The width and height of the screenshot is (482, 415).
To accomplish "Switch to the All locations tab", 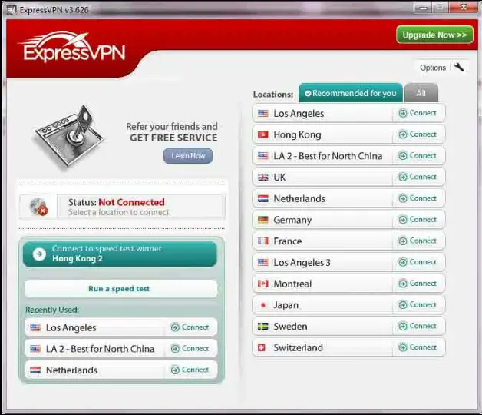I will [x=421, y=93].
